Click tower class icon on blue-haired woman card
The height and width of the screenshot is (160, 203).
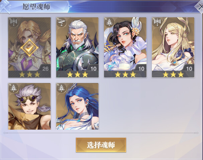(x=62, y=88)
